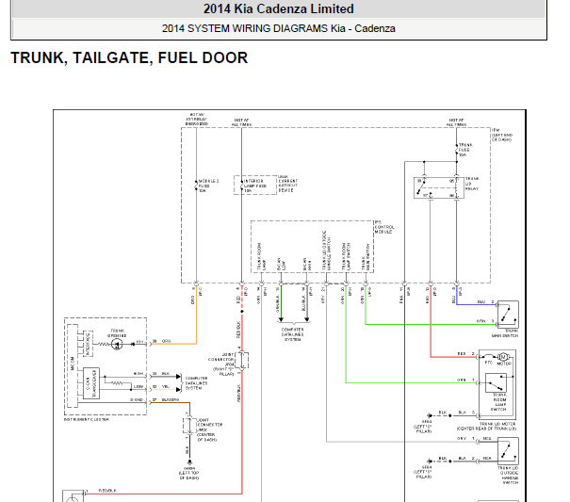570x502 pixels.
Task: Click the center-of-dash joint connector symbol
Action: [189, 425]
